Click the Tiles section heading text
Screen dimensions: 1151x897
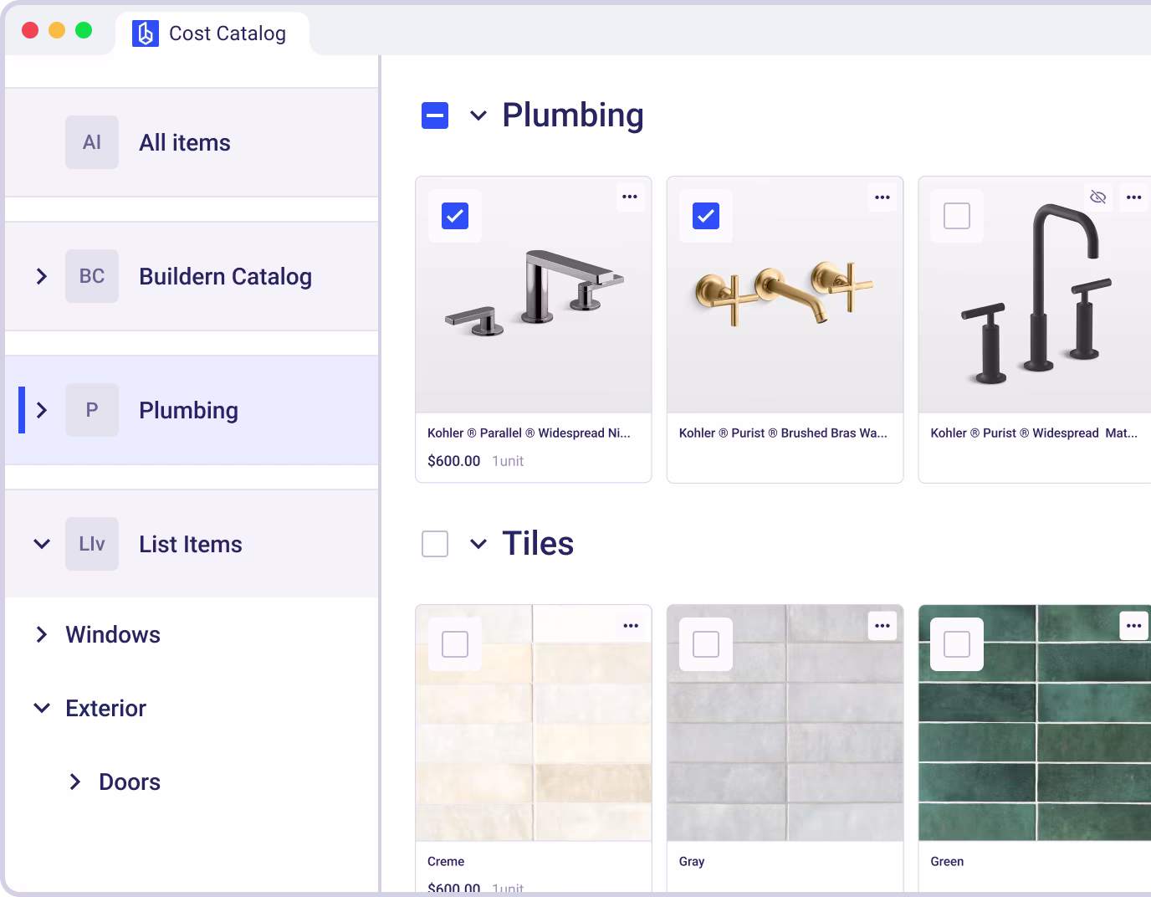[538, 544]
